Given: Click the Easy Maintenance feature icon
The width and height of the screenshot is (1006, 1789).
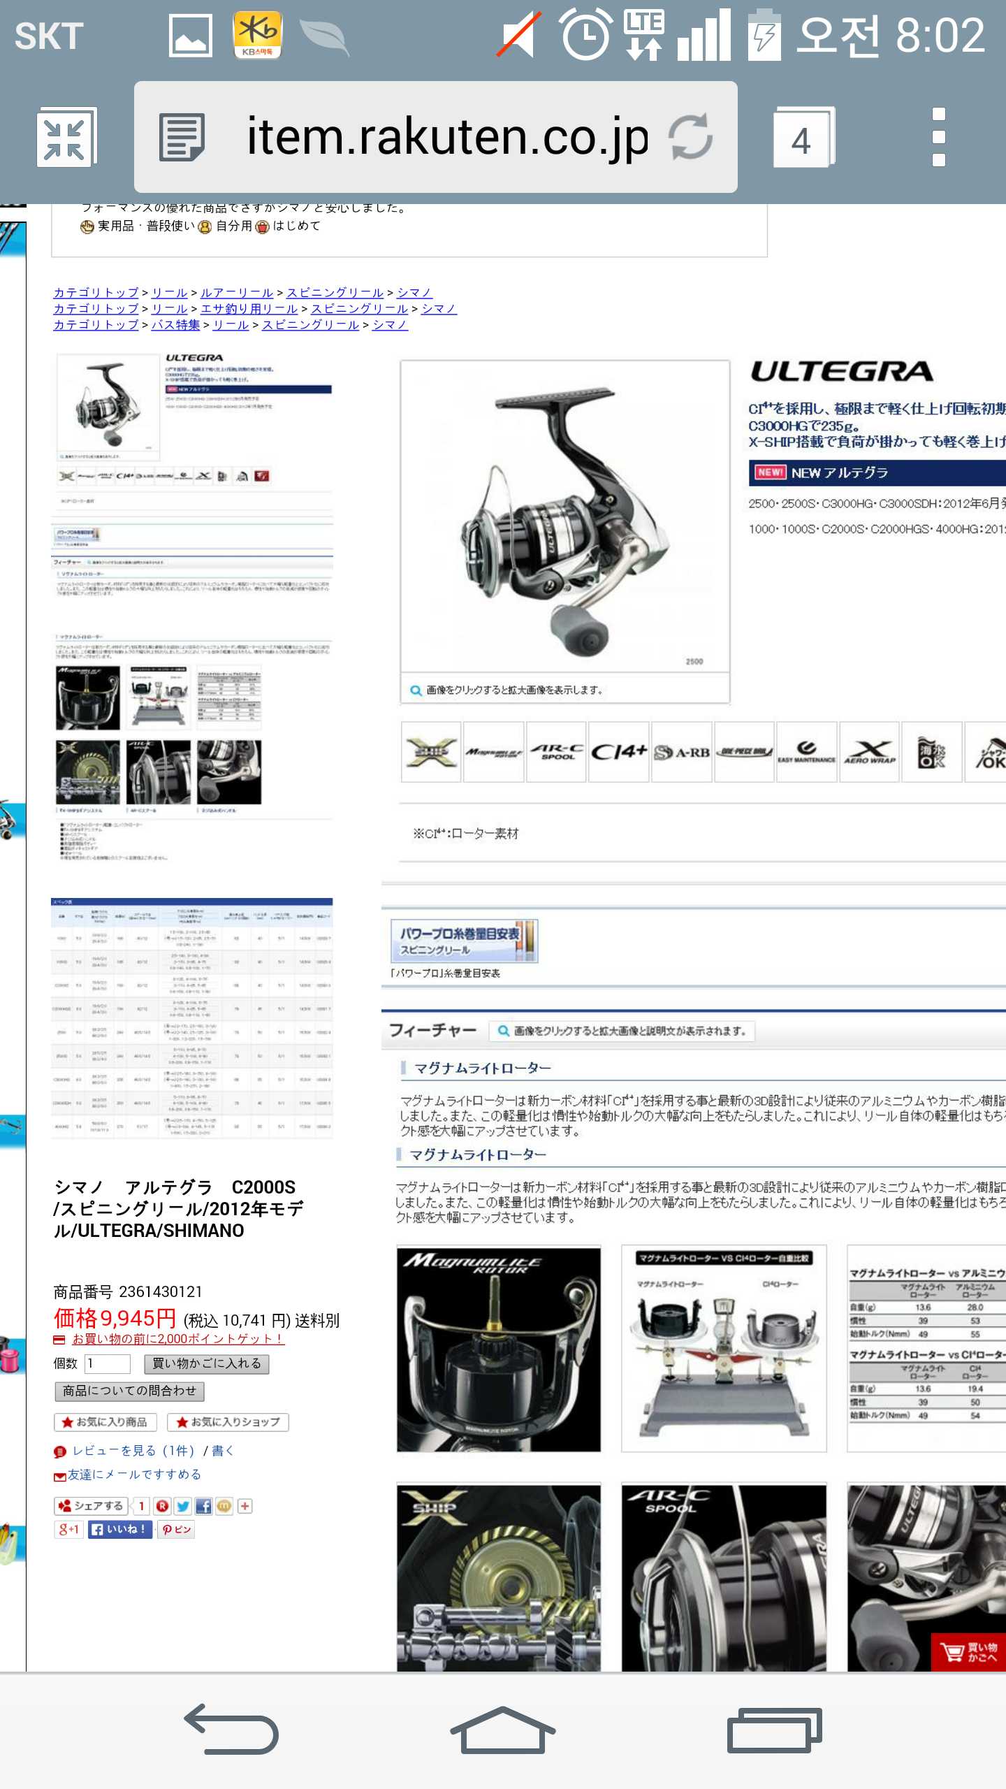Looking at the screenshot, I should click(807, 751).
